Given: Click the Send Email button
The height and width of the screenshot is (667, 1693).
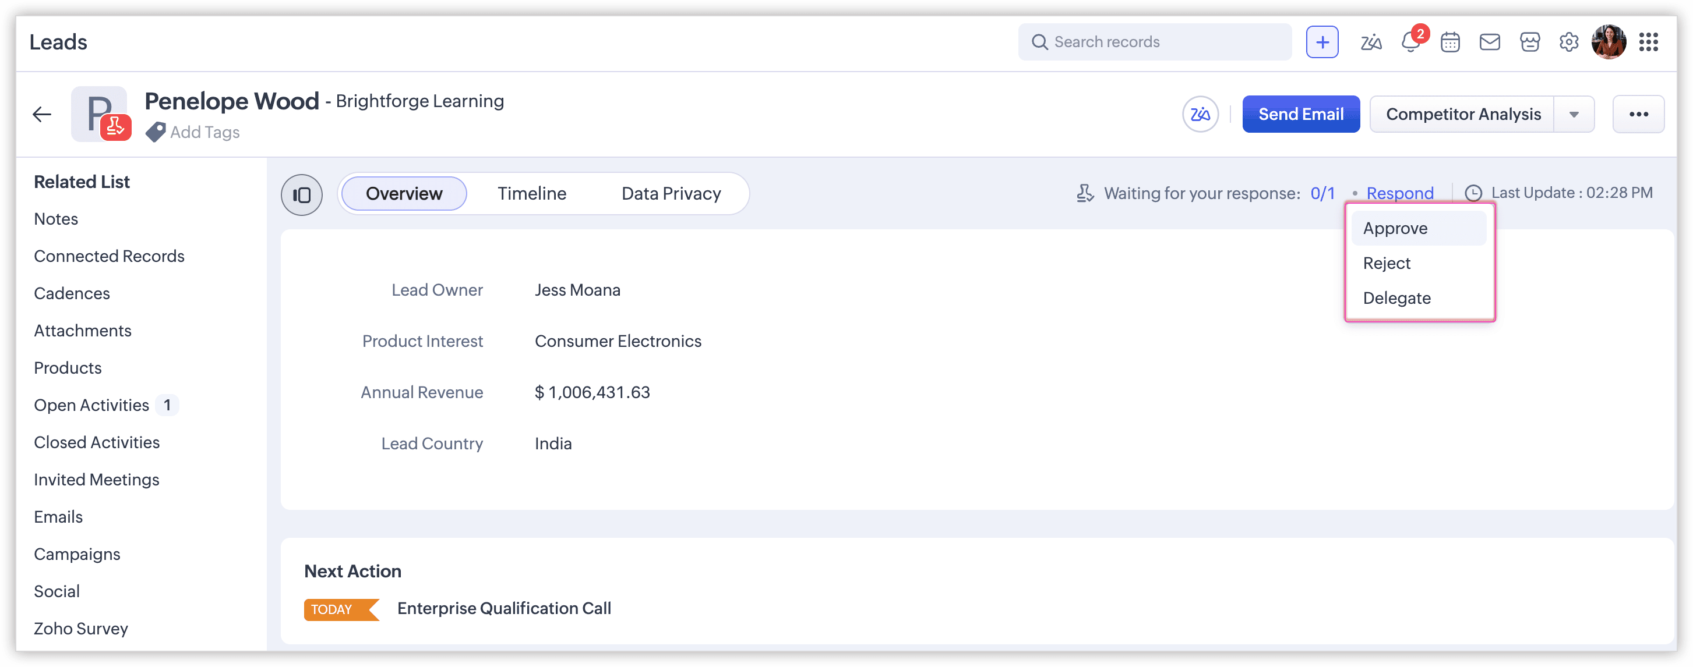Looking at the screenshot, I should tap(1301, 114).
